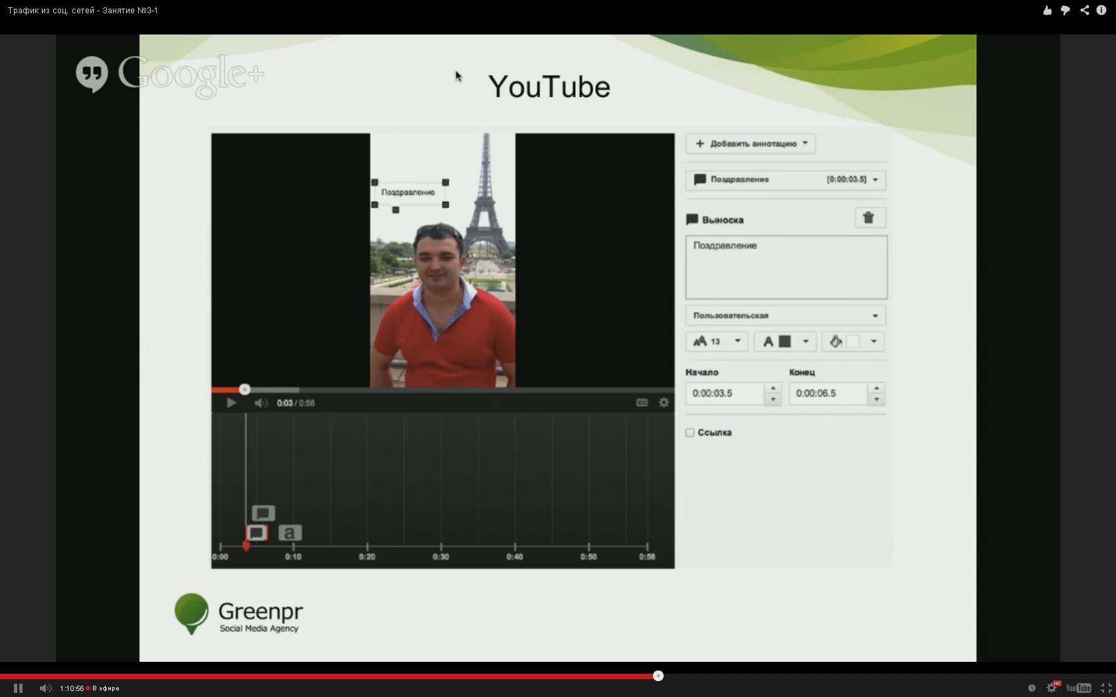This screenshot has width=1116, height=697.
Task: Show video info using the 'i' icon
Action: [x=1101, y=10]
